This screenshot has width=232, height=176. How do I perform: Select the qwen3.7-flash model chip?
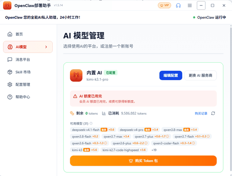pos(192,136)
